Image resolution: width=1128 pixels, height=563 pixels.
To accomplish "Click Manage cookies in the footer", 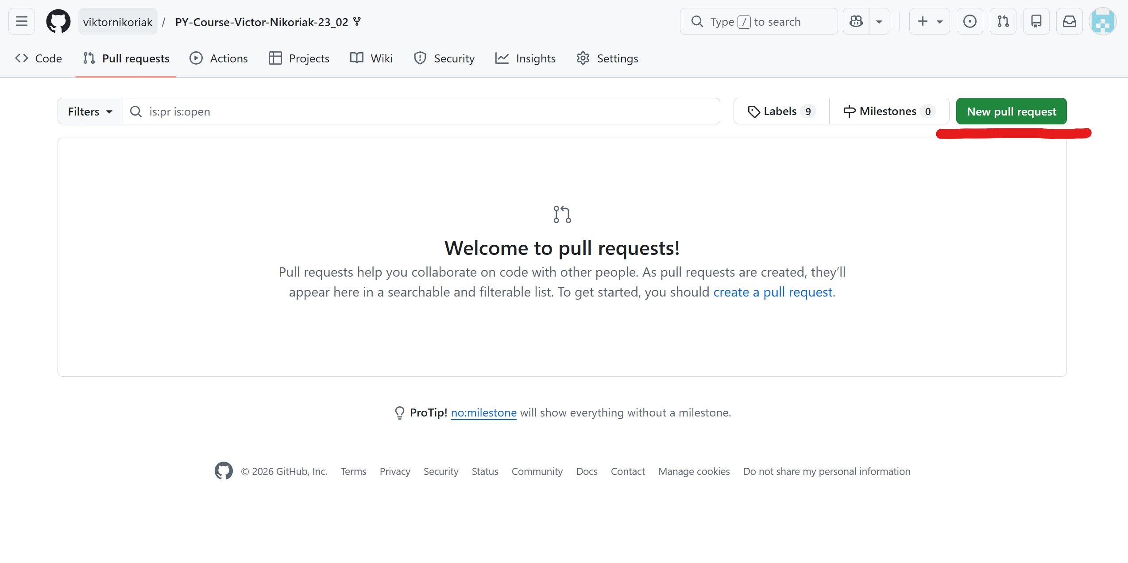I will tap(694, 471).
